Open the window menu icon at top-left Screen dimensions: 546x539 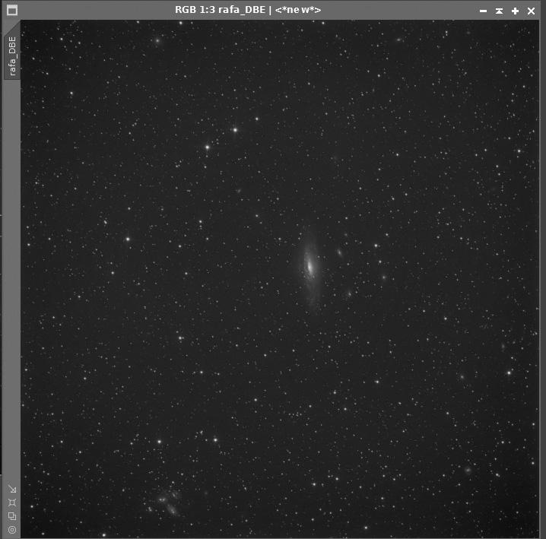12,11
